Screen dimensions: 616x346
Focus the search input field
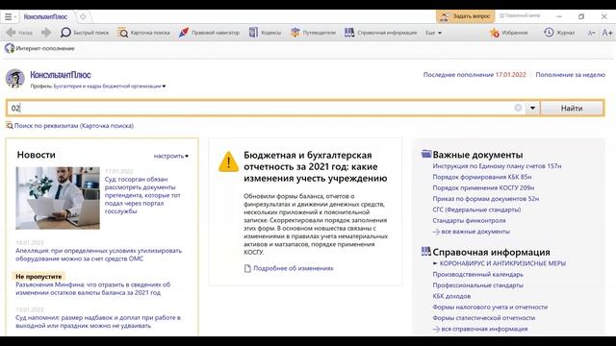[x=259, y=108]
